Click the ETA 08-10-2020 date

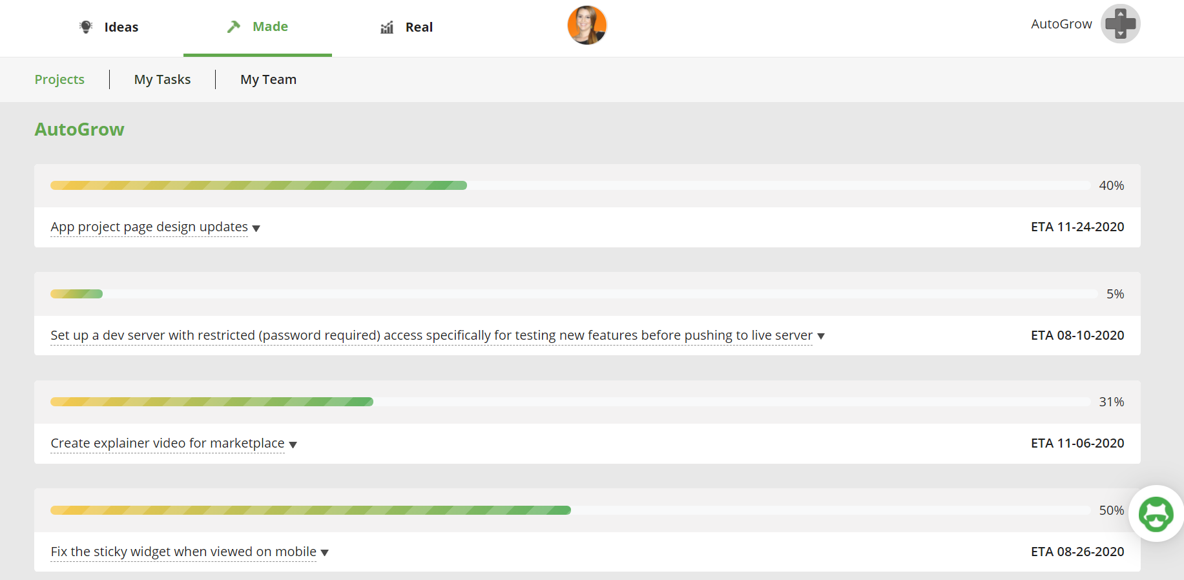1077,335
